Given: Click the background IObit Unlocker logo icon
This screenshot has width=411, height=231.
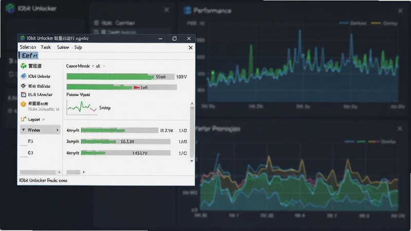Looking at the screenshot, I should click(10, 8).
